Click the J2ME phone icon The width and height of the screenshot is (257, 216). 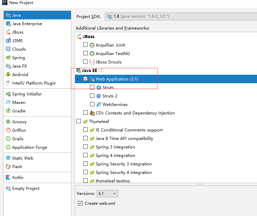8,40
